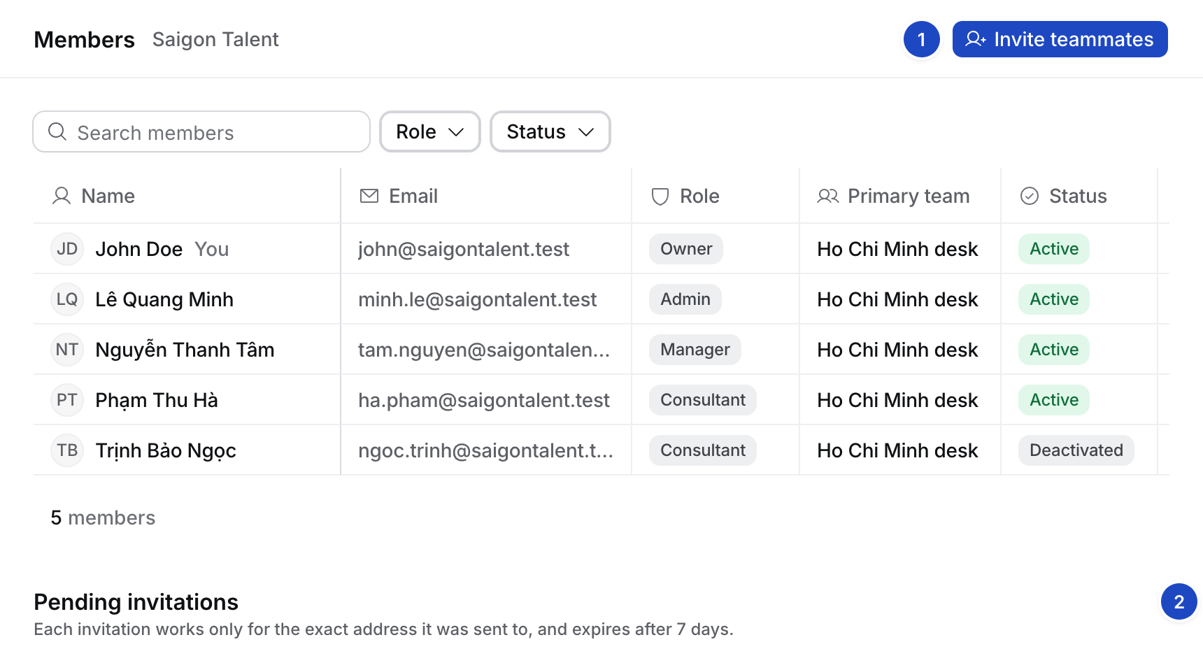The height and width of the screenshot is (649, 1203).
Task: Click Active status in Lê Quang Minh row
Action: 1054,299
